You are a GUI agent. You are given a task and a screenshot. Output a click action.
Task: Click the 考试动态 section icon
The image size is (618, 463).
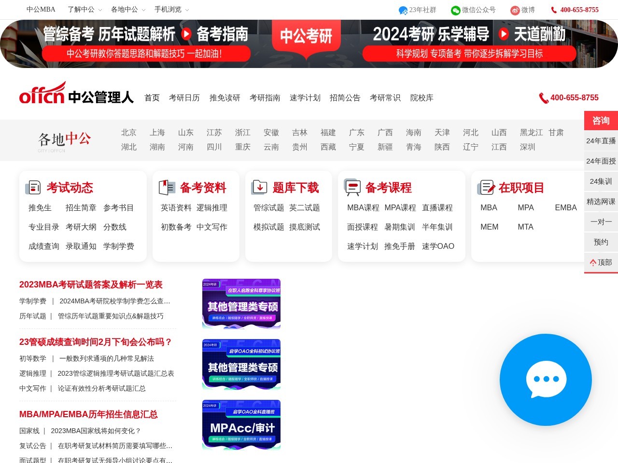[x=33, y=188]
